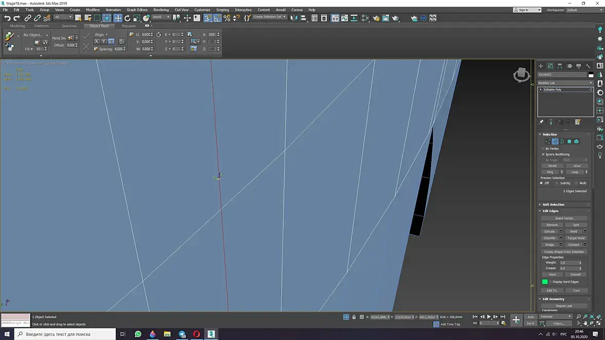Select SubObj preview selection radio
This screenshot has height=340, width=605.
[557, 183]
